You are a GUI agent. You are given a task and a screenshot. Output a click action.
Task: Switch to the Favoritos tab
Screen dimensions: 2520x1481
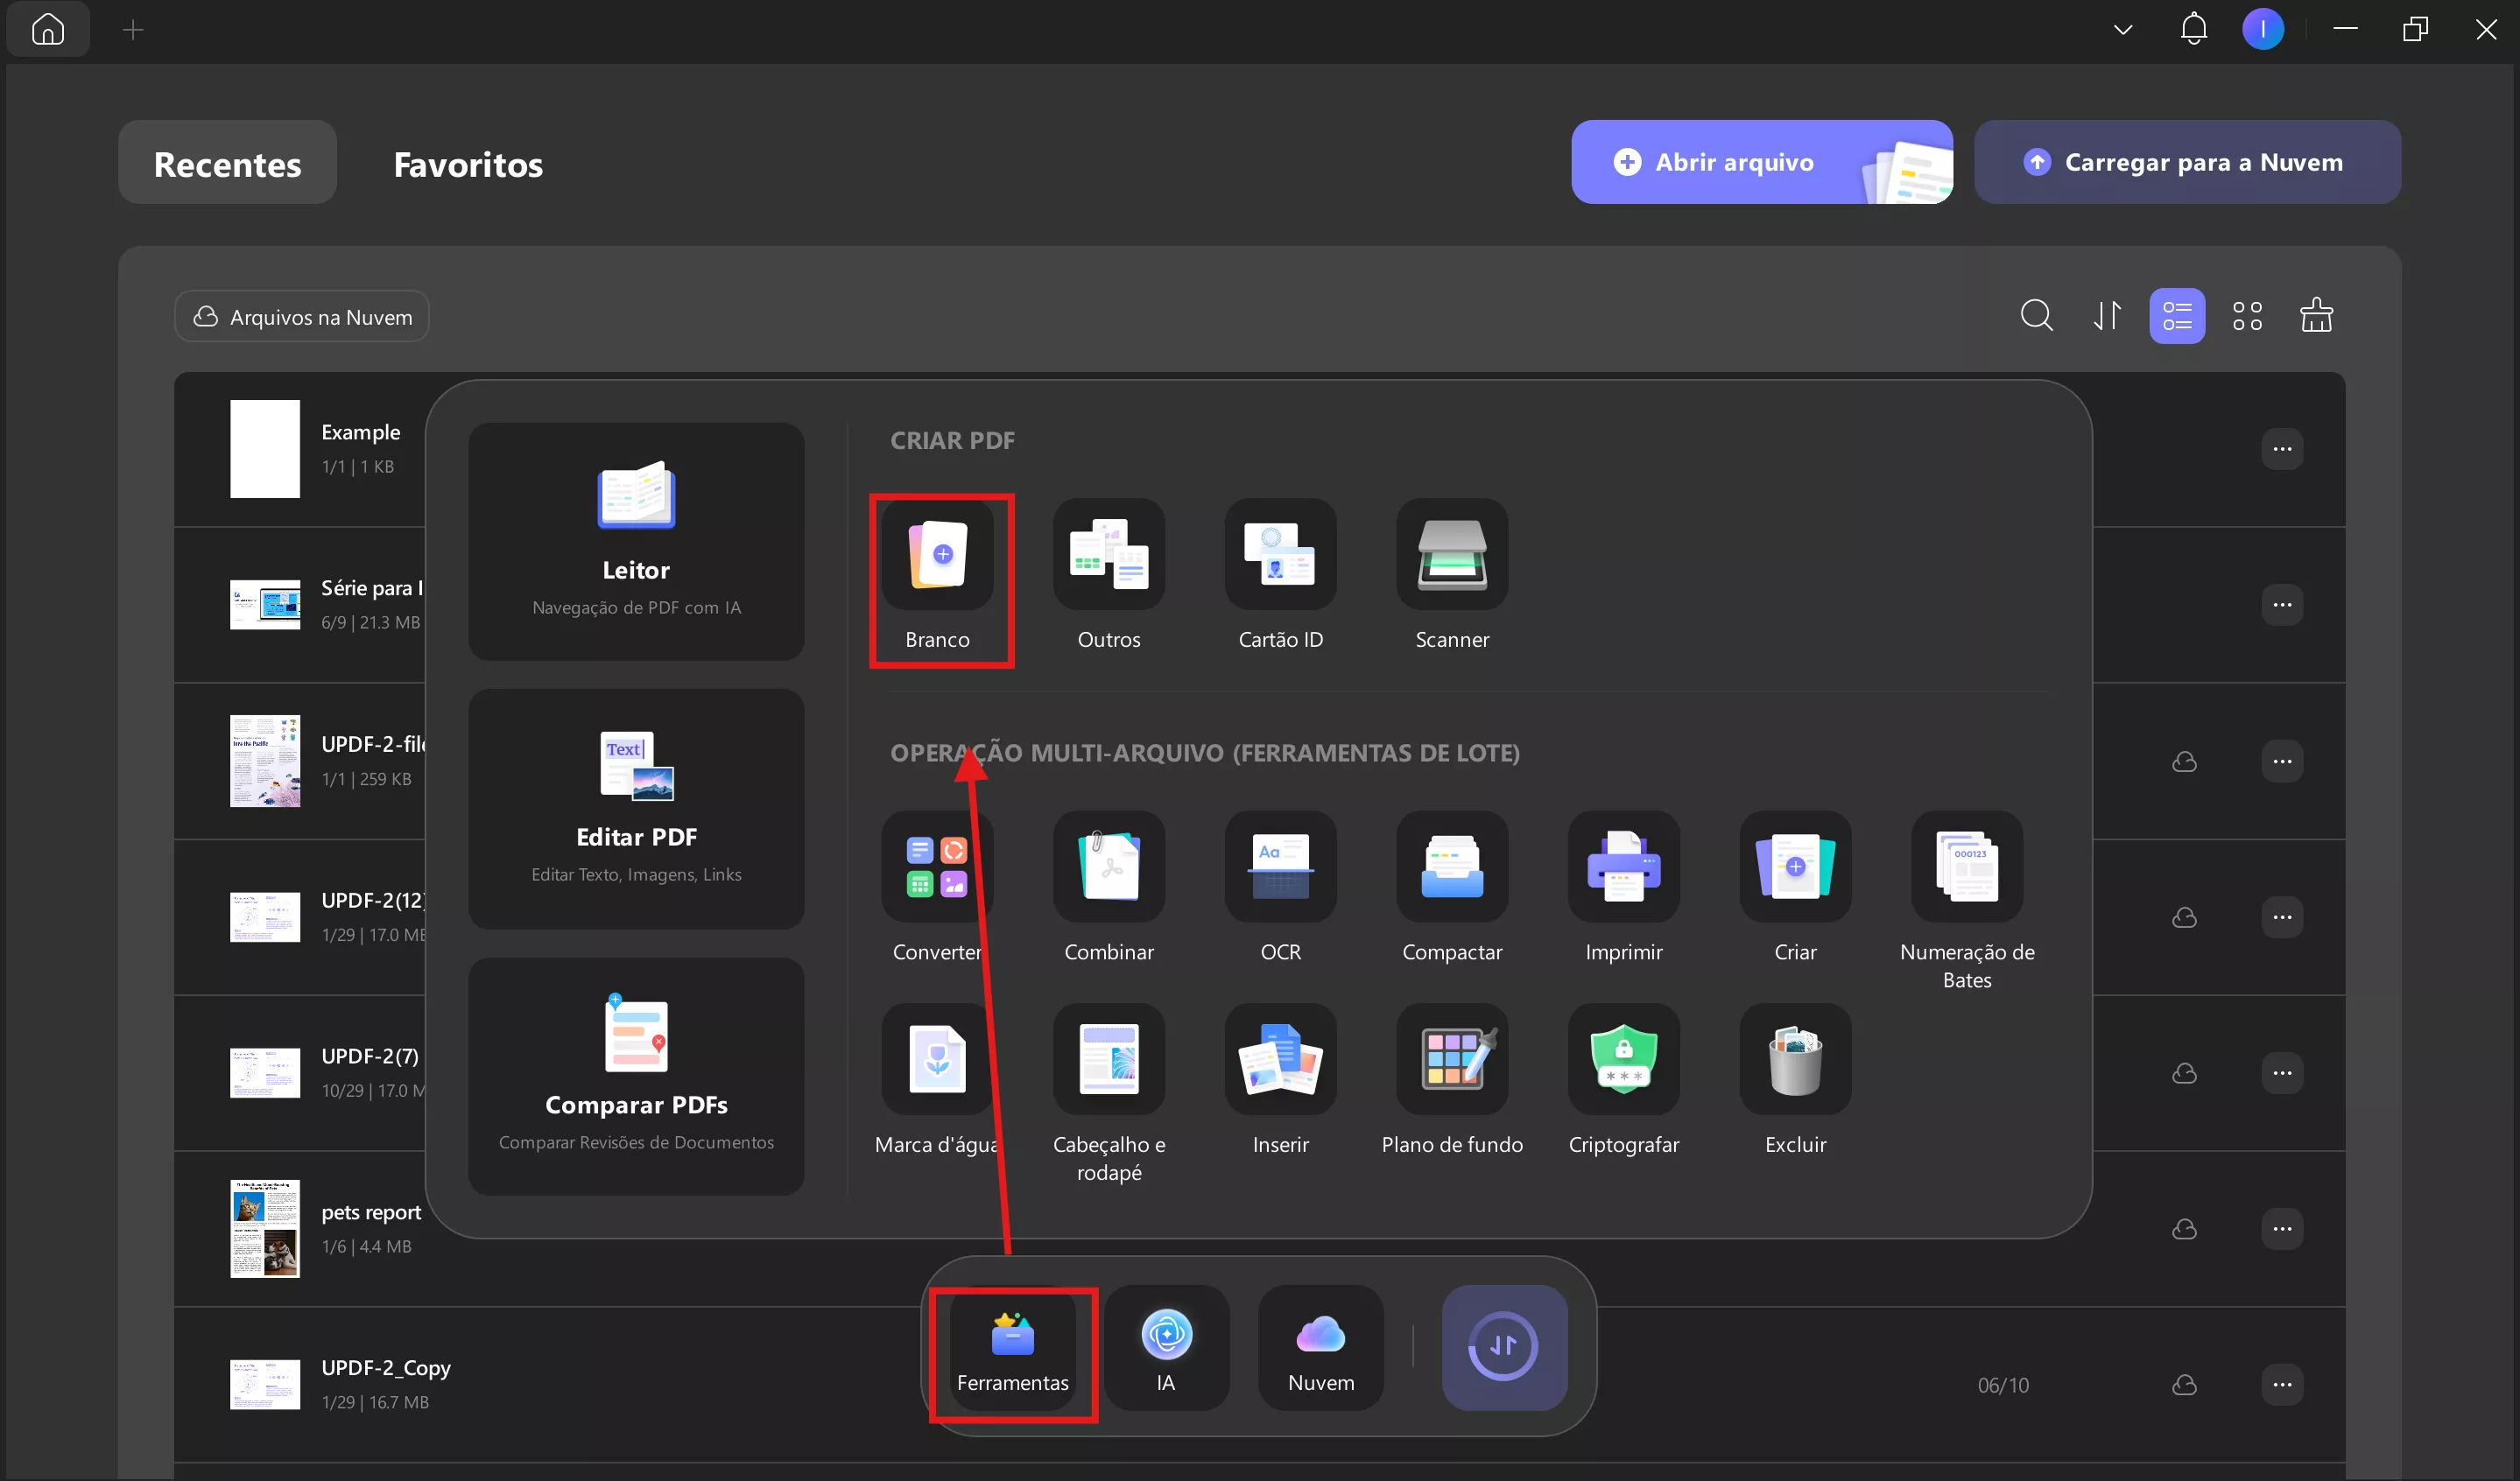pyautogui.click(x=468, y=164)
